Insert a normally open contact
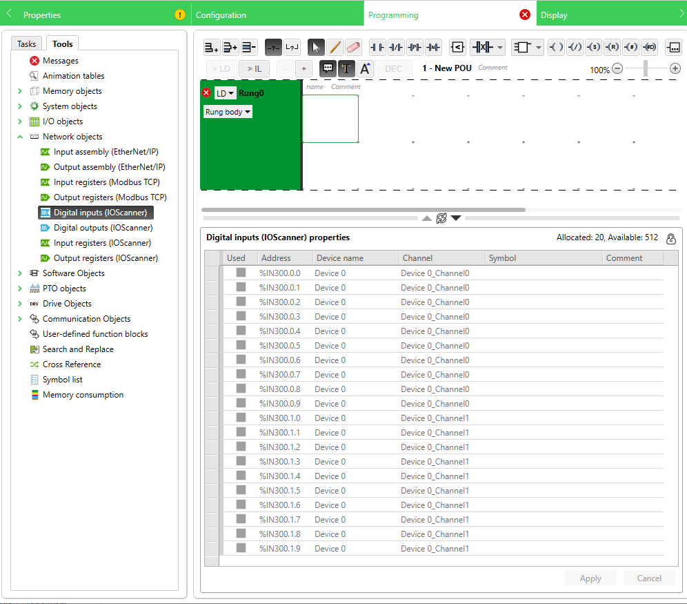Screen dimensions: 687x604 [x=377, y=47]
